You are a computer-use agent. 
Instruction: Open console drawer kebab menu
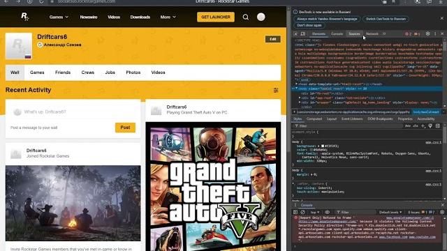click(295, 205)
